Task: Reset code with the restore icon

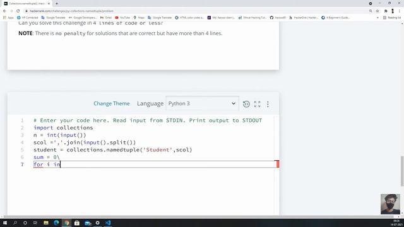Action: click(246, 104)
